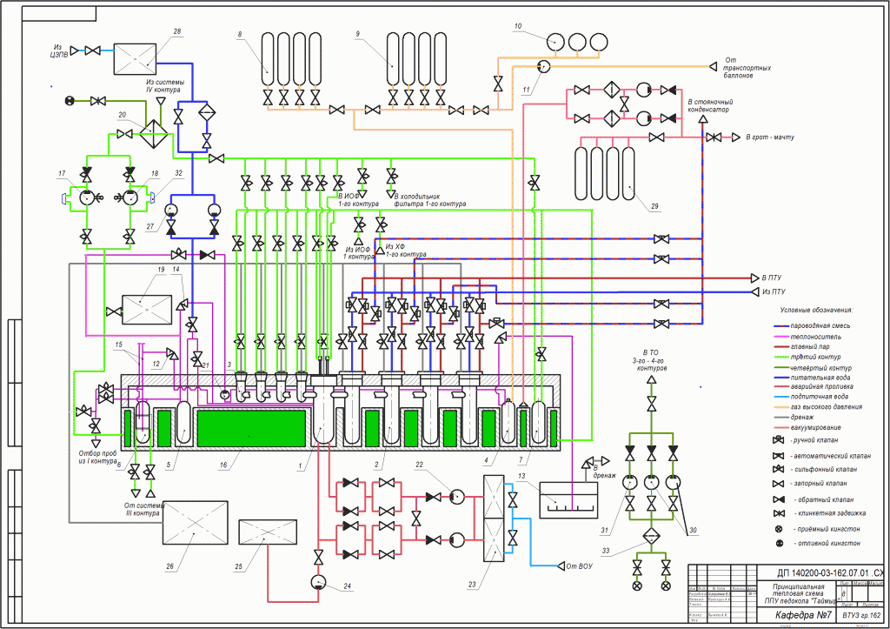Click the 'ДП 140200-03-162.07.01' drawing number
This screenshot has width=890, height=629.
pos(822,572)
